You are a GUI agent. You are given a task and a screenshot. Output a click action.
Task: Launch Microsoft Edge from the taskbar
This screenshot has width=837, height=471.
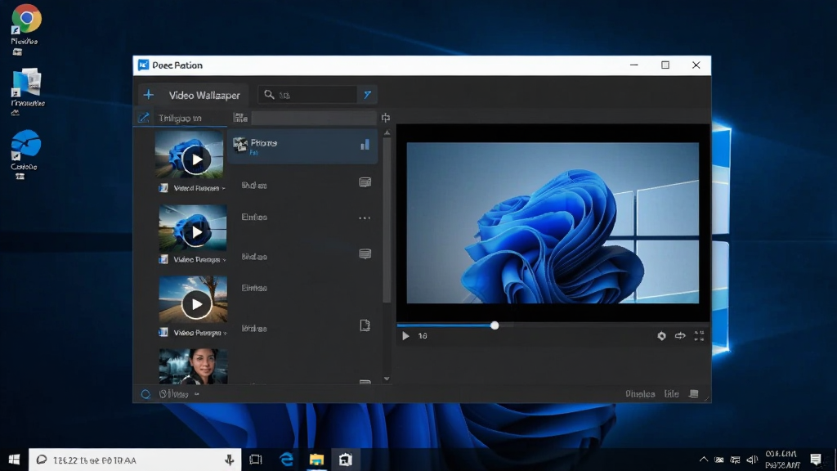(x=287, y=460)
